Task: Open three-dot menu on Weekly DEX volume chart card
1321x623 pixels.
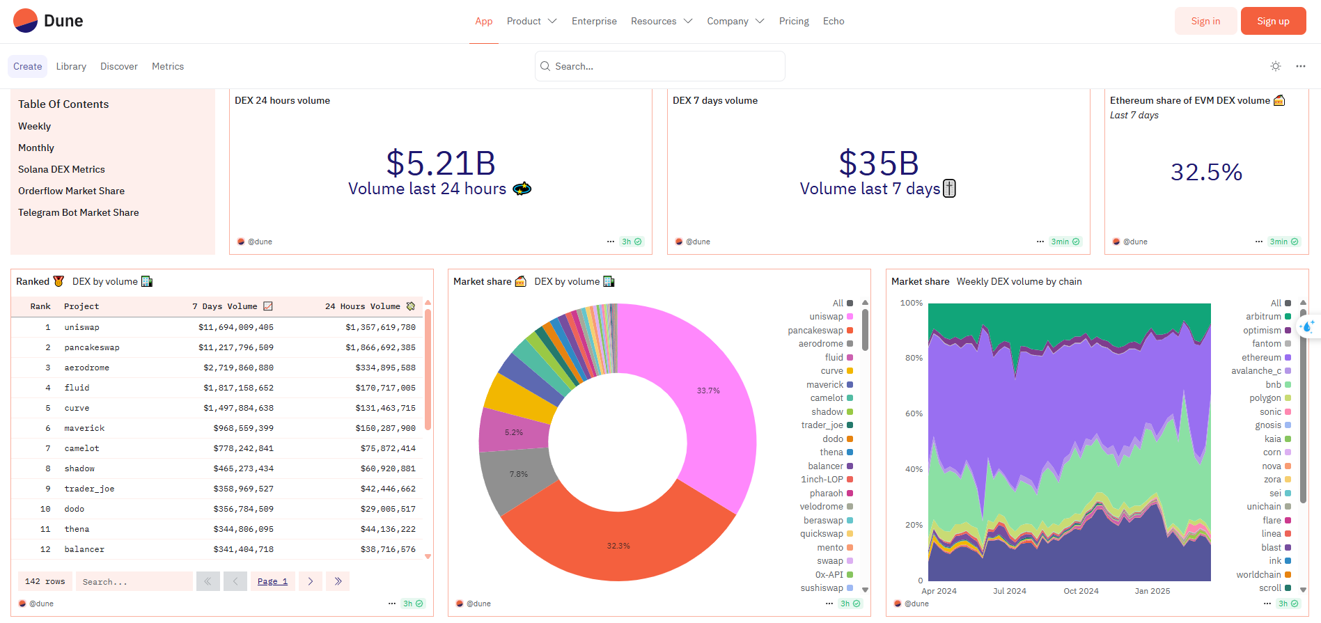Action: click(1267, 604)
